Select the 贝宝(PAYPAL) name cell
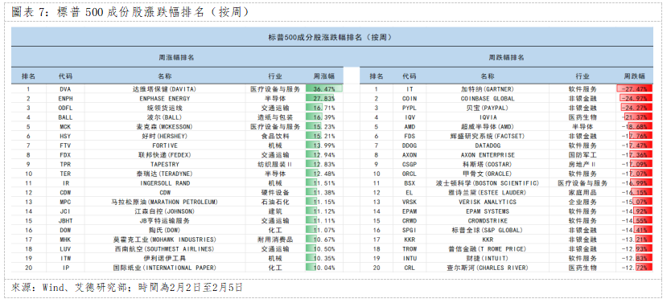 (487, 109)
